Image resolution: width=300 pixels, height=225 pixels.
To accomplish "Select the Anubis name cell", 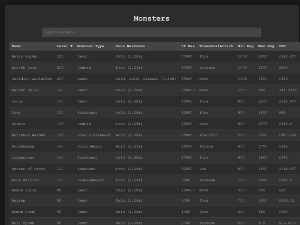I will [x=18, y=124].
